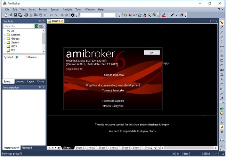Open the File menu
This screenshot has width=226, height=157.
pos(7,9)
